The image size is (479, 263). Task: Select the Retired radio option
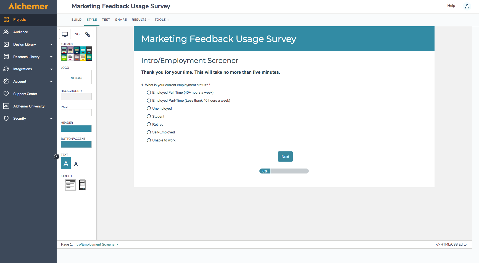tap(149, 124)
